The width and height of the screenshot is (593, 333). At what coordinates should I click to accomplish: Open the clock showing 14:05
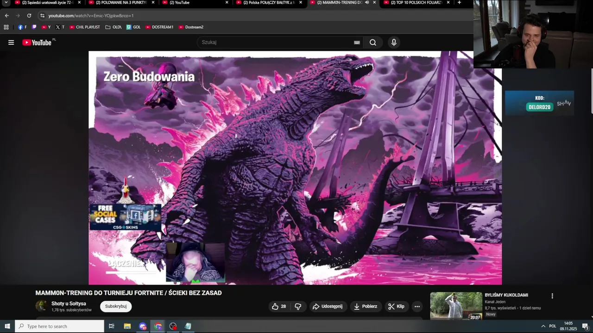coord(568,326)
